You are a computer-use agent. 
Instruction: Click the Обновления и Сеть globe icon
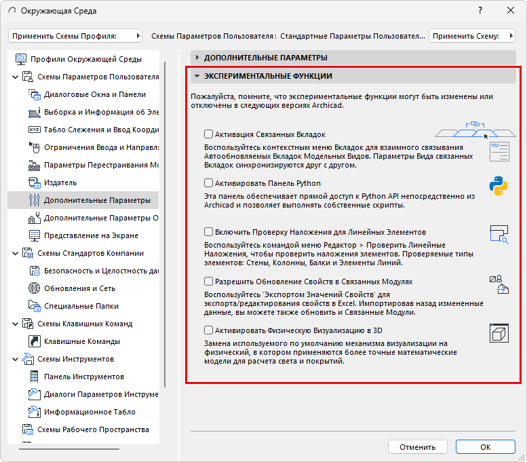pos(35,288)
